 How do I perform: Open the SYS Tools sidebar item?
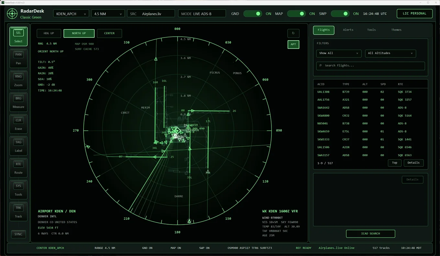tap(18, 190)
